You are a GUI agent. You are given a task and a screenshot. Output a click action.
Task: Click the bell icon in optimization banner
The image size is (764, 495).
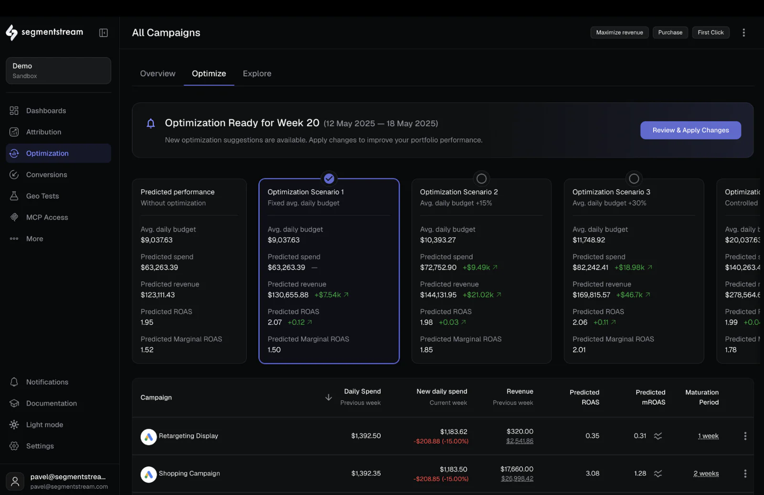(x=150, y=124)
